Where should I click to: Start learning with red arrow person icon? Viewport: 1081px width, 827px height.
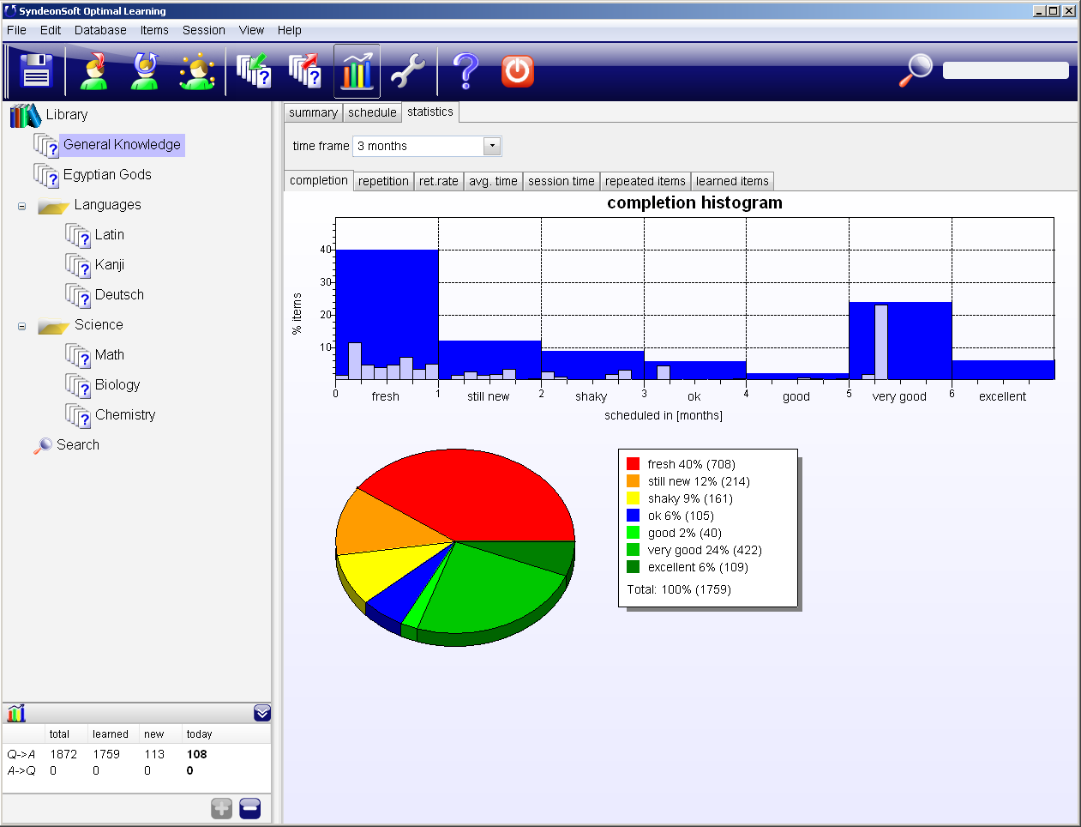point(94,71)
